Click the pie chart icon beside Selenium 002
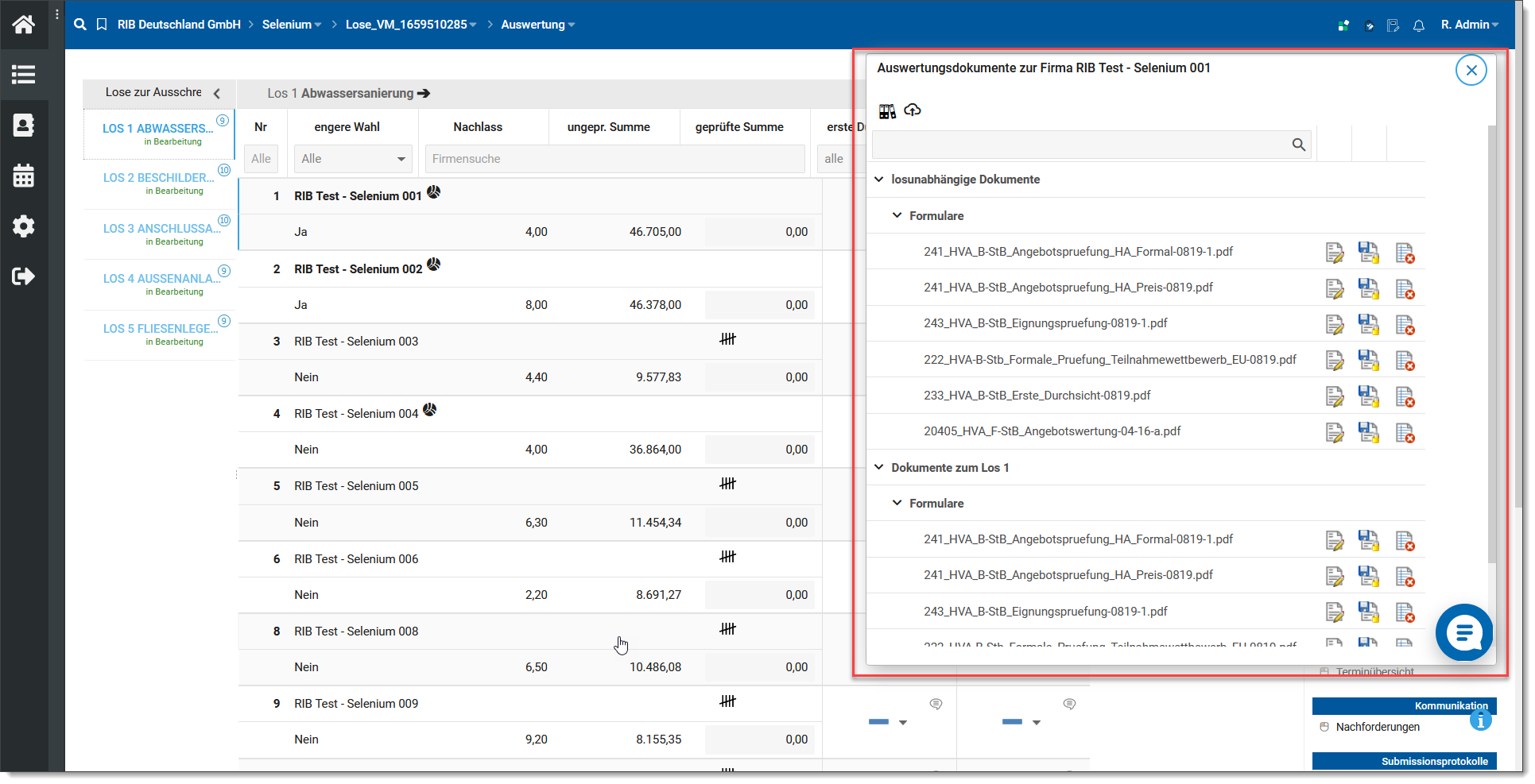1535x784 pixels. click(x=433, y=265)
